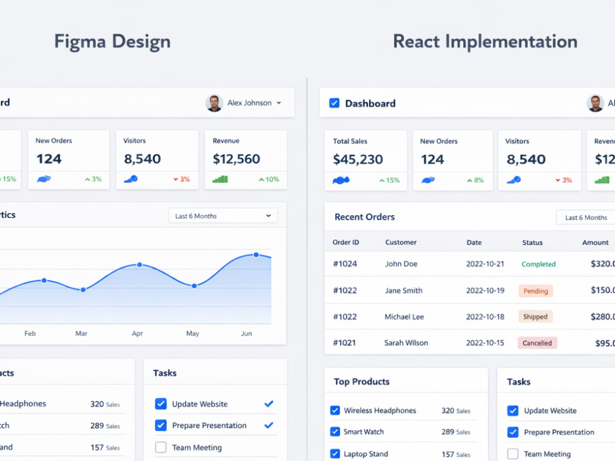This screenshot has height=461, width=615.
Task: Click the Jun label on chart axis
Action: pos(247,334)
